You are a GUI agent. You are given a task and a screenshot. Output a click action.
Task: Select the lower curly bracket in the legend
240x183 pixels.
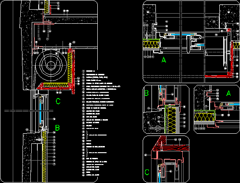point(87,153)
